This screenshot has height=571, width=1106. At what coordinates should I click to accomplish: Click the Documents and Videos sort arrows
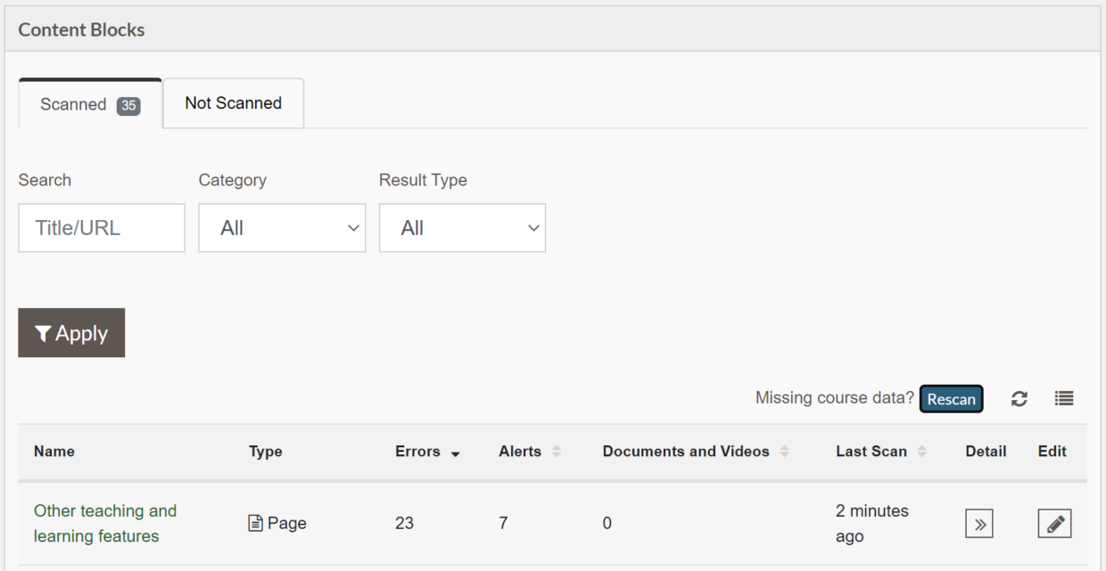coord(784,452)
